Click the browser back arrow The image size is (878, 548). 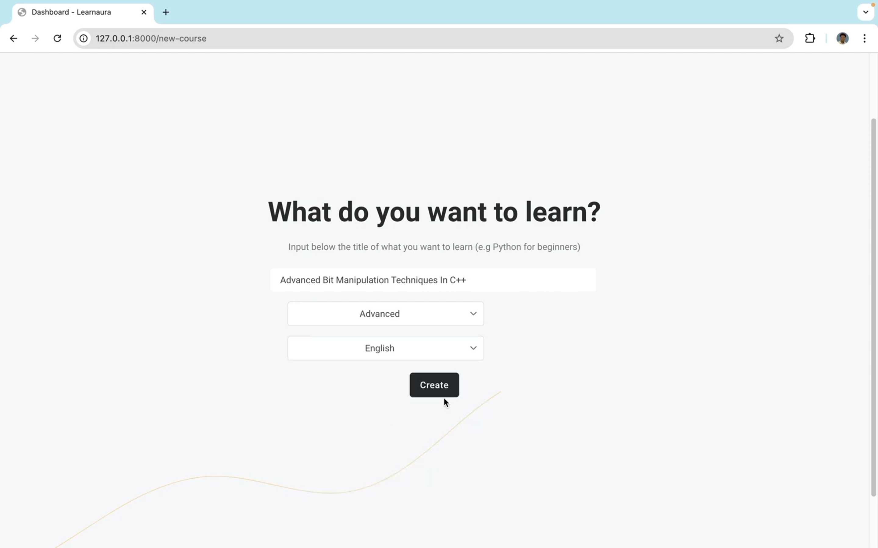coord(13,38)
